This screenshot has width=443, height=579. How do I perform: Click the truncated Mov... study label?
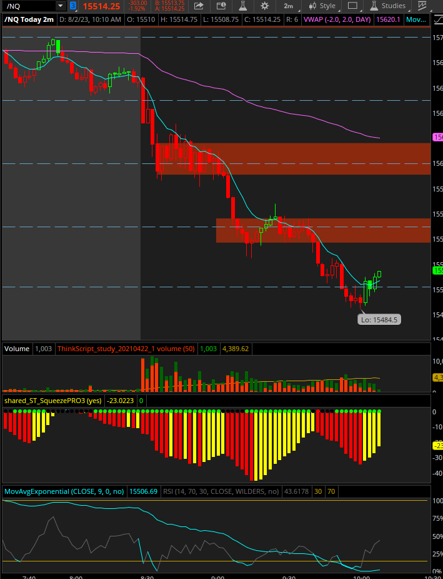pyautogui.click(x=416, y=19)
